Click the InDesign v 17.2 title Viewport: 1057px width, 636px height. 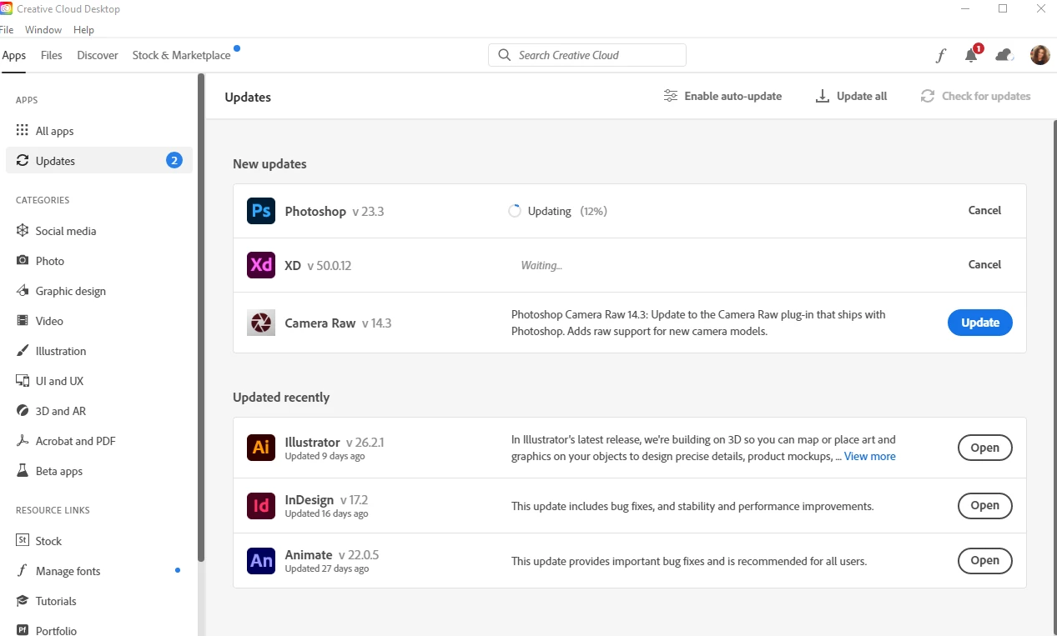[326, 500]
